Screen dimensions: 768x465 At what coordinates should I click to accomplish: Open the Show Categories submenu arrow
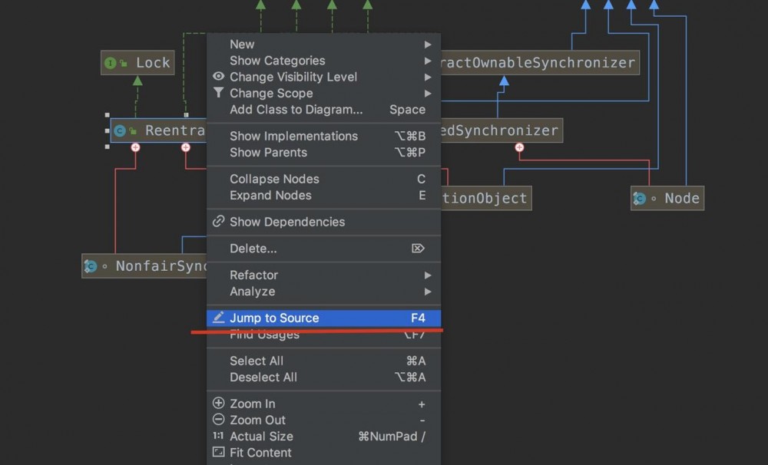428,61
